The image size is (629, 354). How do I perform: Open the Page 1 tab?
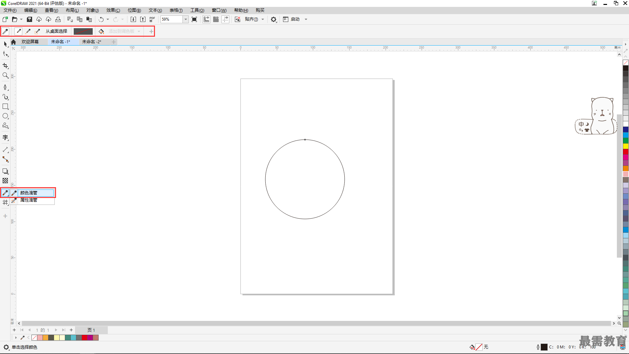[91, 330]
